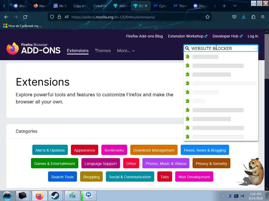Open the Photos, Music & Videos category
The image size is (269, 201).
point(166,163)
